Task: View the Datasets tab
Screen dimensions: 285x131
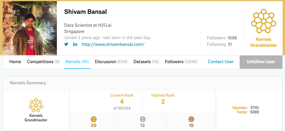Action: 146,62
